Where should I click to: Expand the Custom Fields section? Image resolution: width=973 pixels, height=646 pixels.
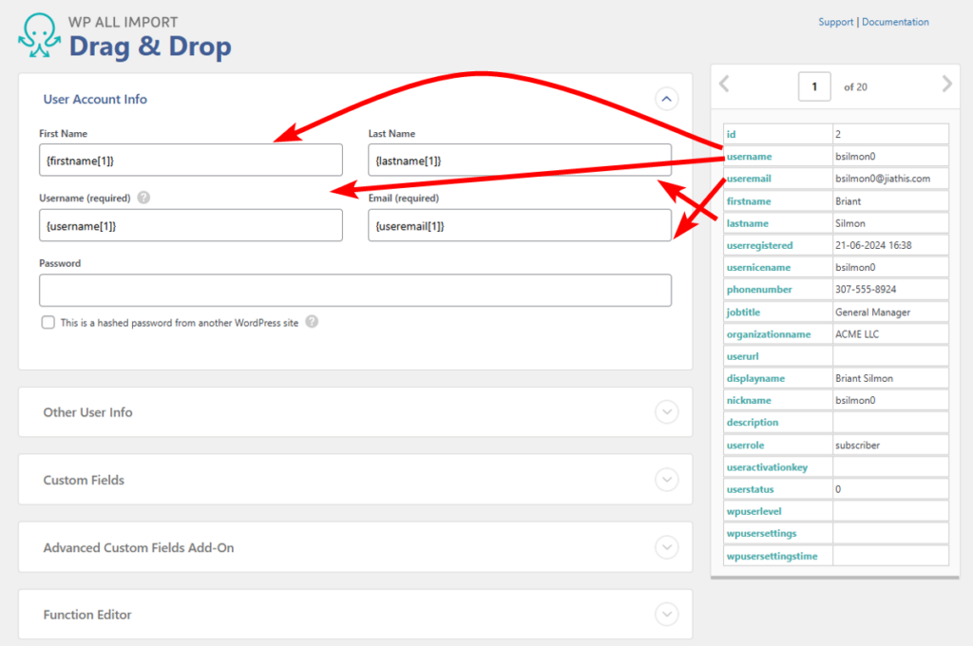[x=667, y=480]
